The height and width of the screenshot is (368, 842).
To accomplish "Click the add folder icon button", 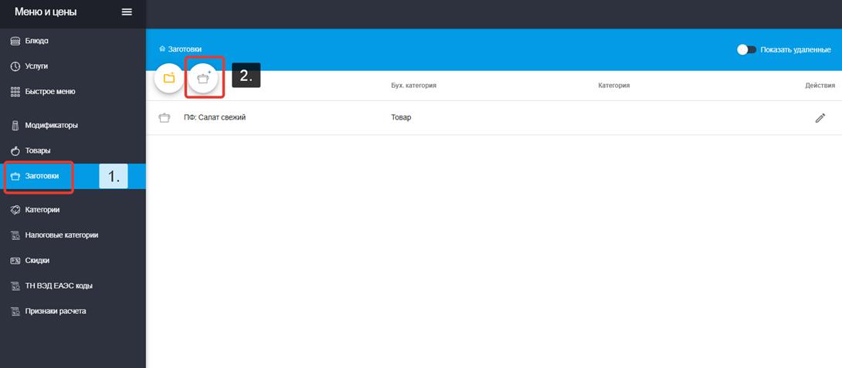I will tap(169, 78).
